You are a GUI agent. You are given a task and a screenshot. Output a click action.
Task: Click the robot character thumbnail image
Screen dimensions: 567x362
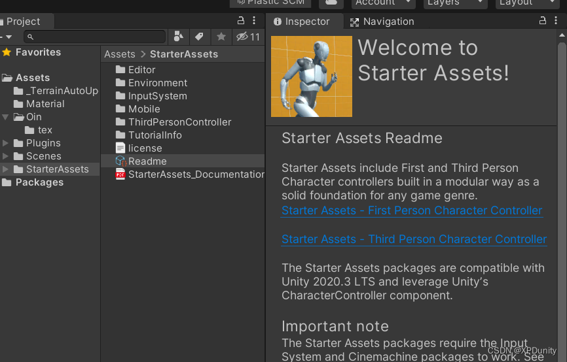(x=312, y=76)
